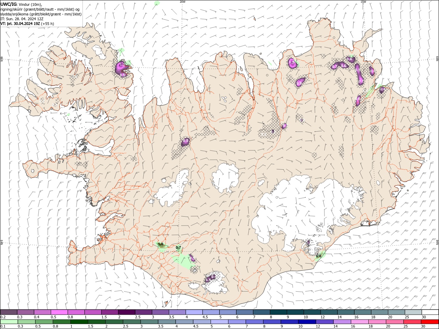Click the upper snow scale swatch starting at 0.2

(x=9, y=312)
